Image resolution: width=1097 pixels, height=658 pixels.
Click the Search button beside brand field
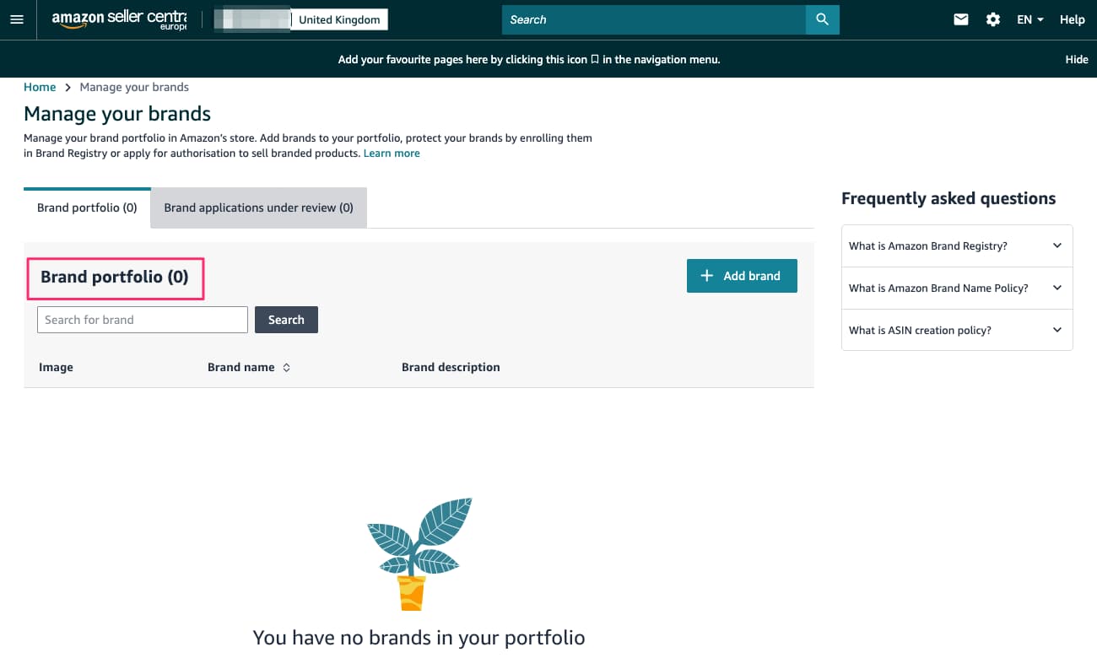(286, 320)
